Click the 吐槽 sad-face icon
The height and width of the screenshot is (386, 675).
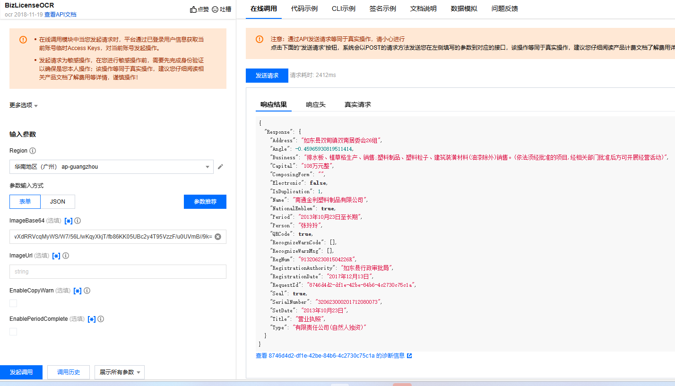coord(215,9)
